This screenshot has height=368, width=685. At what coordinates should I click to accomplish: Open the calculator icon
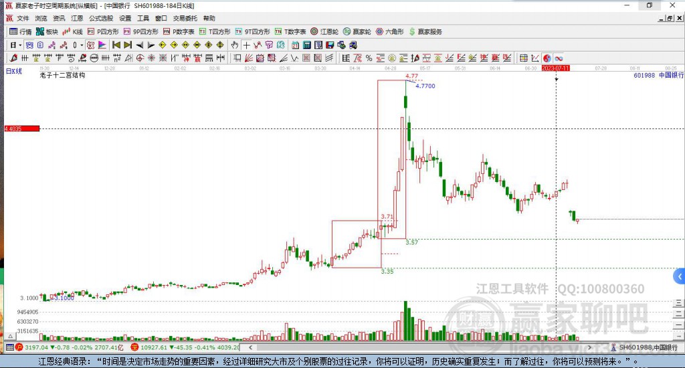point(306,45)
